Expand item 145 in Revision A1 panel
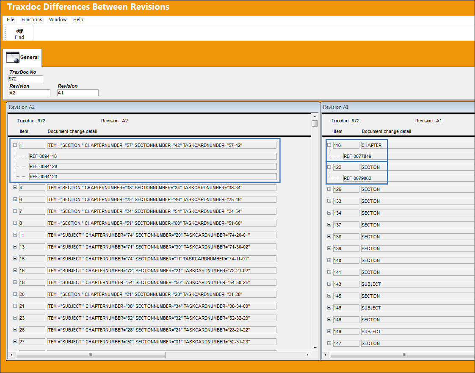 pyautogui.click(x=329, y=296)
